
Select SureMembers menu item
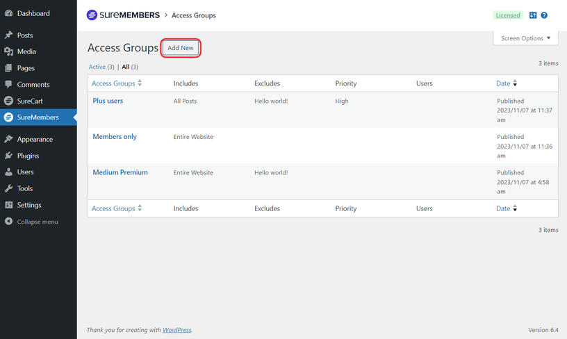[x=38, y=117]
